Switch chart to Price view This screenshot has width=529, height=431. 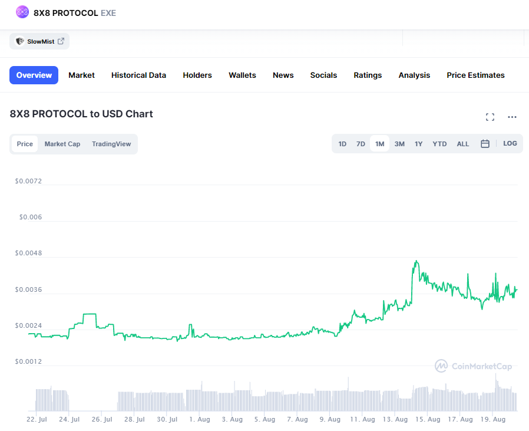coord(25,144)
